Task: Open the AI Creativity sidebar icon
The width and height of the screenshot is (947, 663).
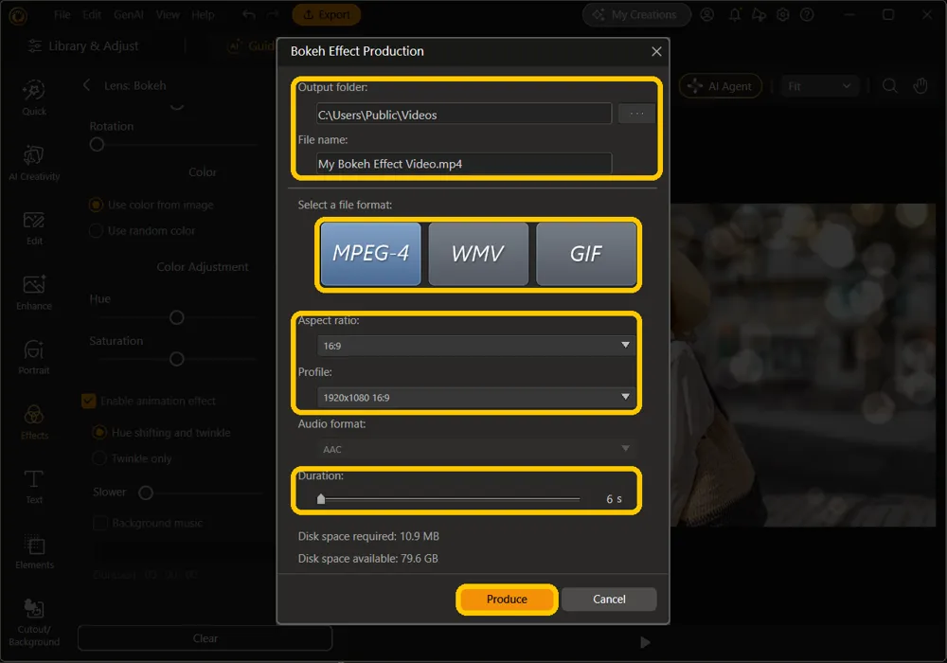Action: pyautogui.click(x=34, y=162)
